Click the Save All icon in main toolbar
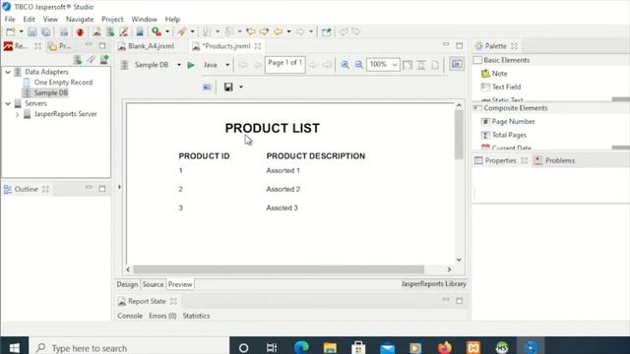 (46, 31)
